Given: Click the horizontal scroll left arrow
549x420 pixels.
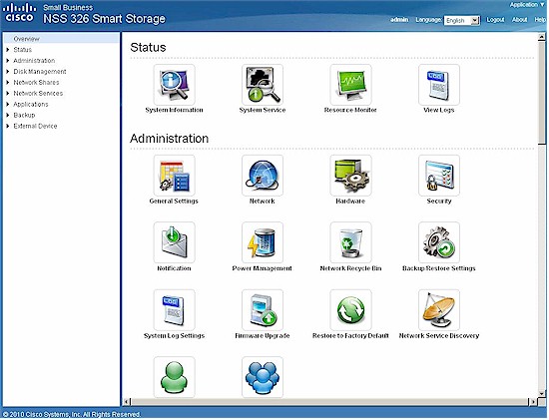Looking at the screenshot, I should click(127, 401).
